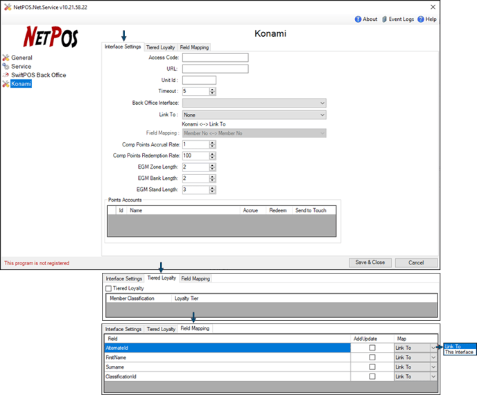Open the Event Logs icon
The width and height of the screenshot is (477, 395).
point(384,19)
